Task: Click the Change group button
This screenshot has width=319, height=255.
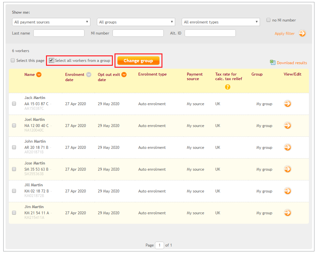Action: point(138,61)
